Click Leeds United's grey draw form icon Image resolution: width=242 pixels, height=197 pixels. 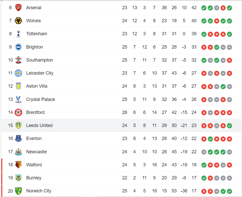pyautogui.click(x=217, y=126)
